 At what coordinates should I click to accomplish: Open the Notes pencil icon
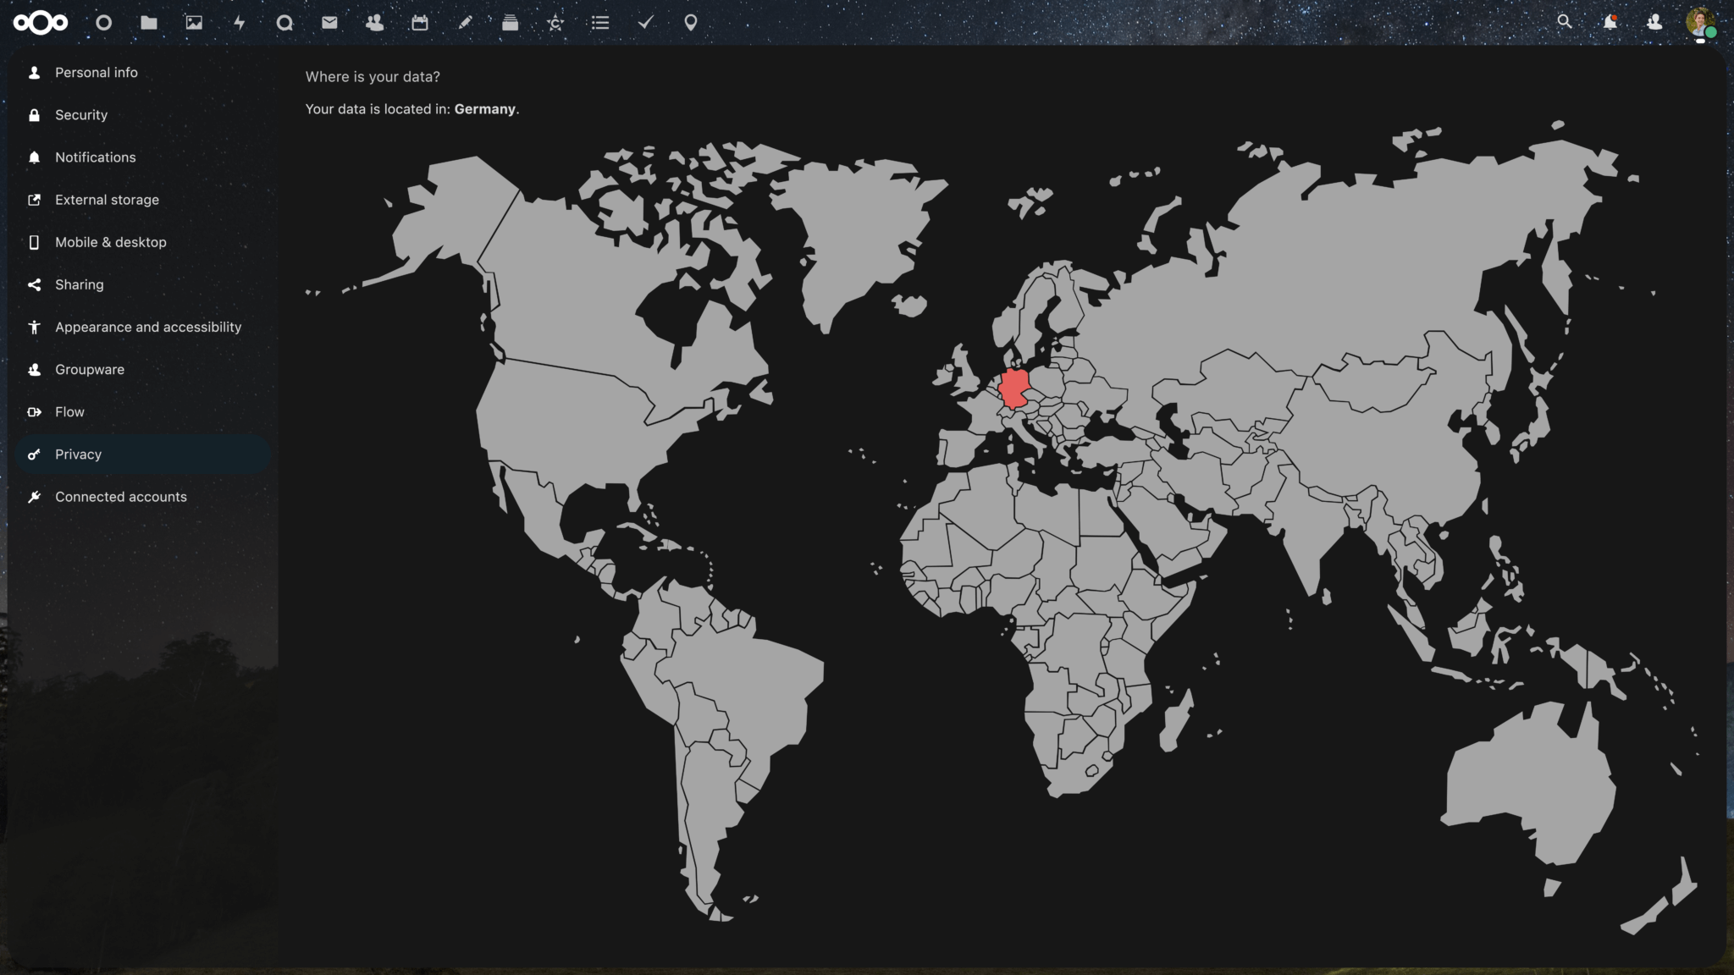click(x=465, y=23)
